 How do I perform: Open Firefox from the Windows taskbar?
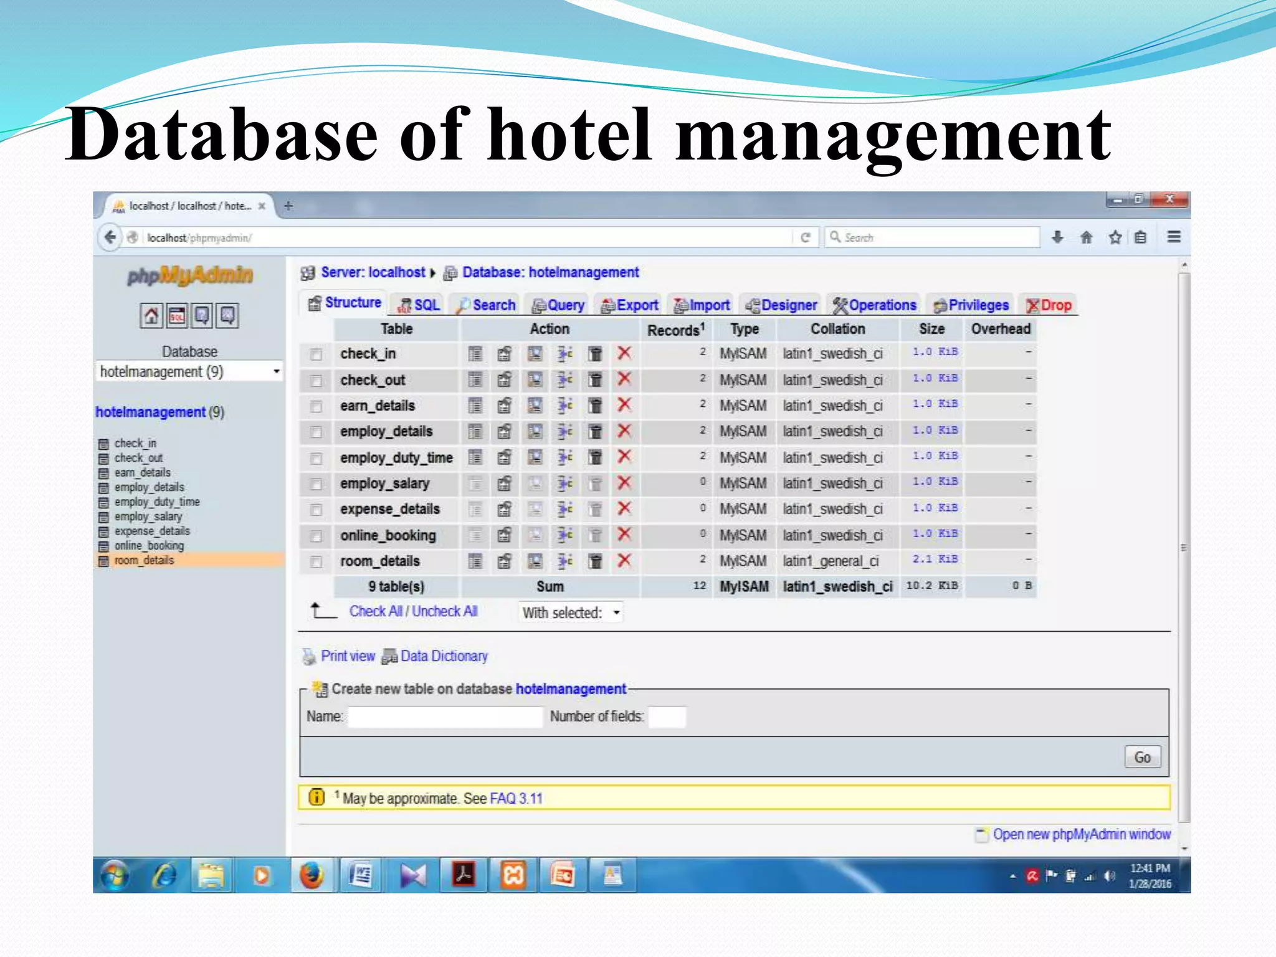(311, 875)
